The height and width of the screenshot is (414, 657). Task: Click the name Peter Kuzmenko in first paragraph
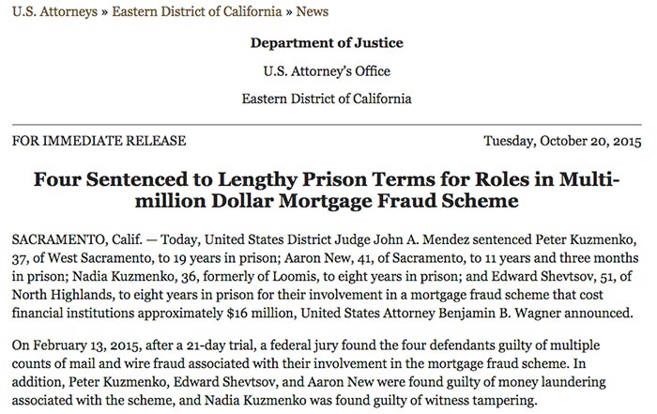click(585, 239)
